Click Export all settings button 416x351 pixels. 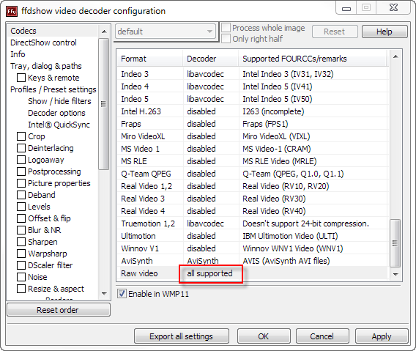coord(182,336)
